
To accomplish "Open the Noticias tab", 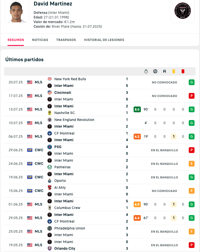I will point(40,40).
